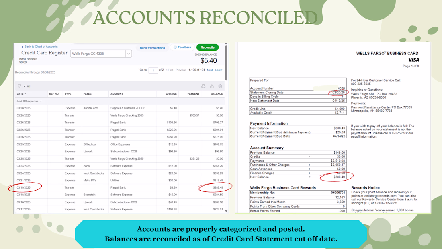Sort the register by the DATE column header

coord(21,94)
